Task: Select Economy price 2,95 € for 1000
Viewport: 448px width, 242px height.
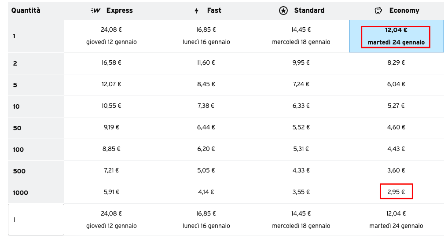Action: click(x=396, y=192)
